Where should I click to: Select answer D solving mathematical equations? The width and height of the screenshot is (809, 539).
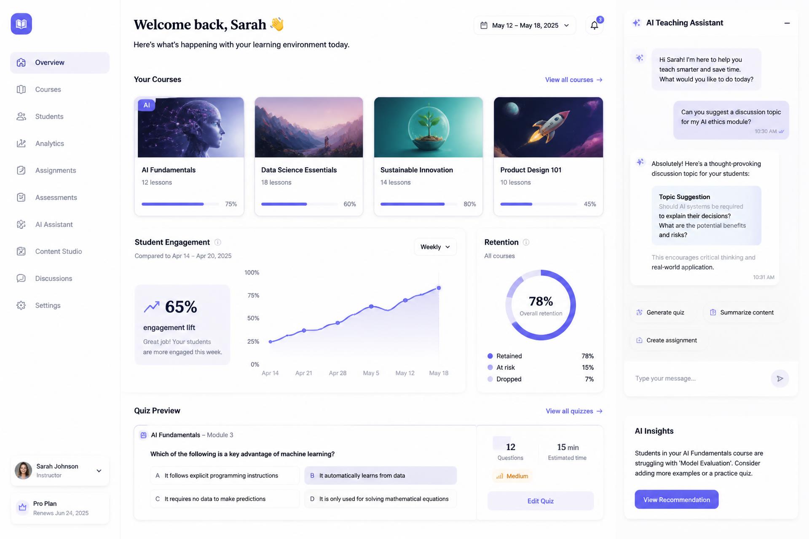click(x=380, y=499)
